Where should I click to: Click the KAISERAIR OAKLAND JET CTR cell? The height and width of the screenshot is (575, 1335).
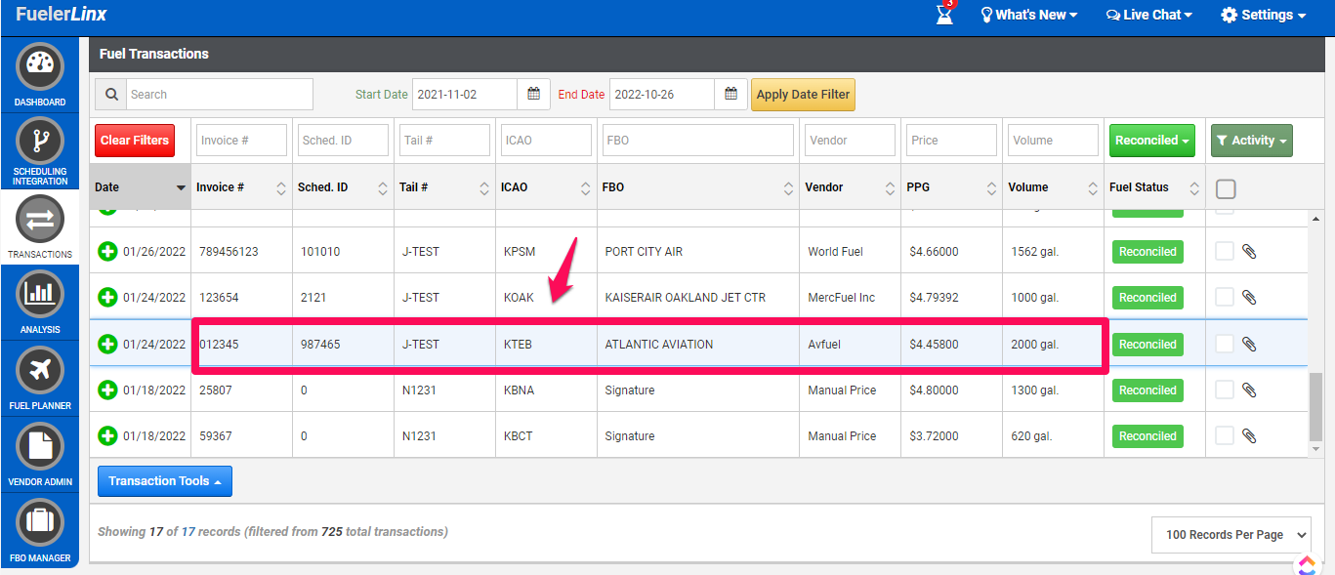[698, 298]
